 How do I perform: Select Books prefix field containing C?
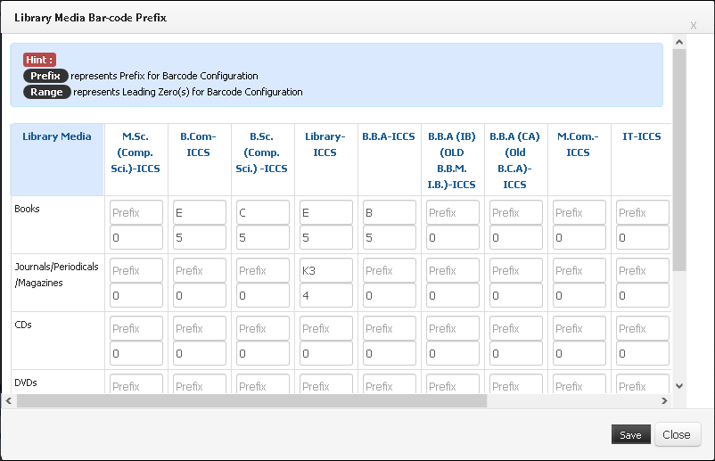tap(263, 212)
